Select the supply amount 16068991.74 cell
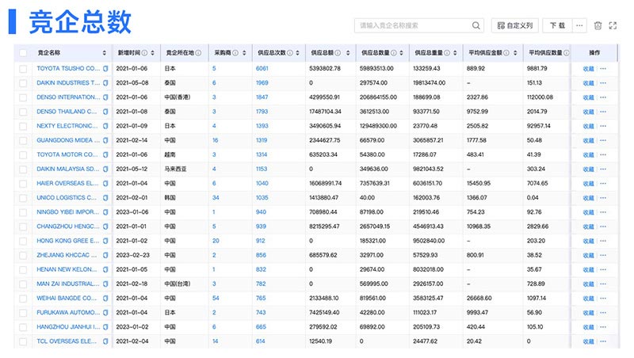This screenshot has height=358, width=634. (x=326, y=183)
